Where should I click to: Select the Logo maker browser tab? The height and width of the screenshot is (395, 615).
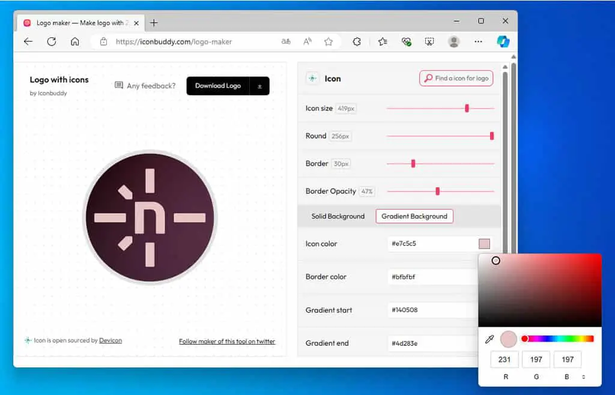coord(81,23)
